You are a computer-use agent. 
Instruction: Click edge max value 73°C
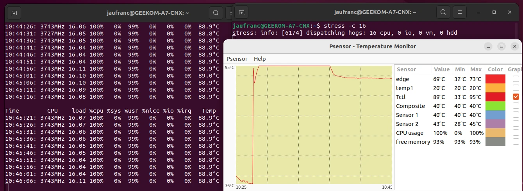click(476, 79)
